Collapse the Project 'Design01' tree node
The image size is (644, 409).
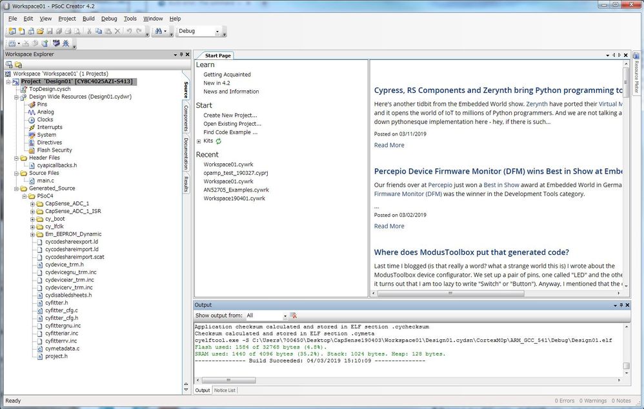(8, 82)
